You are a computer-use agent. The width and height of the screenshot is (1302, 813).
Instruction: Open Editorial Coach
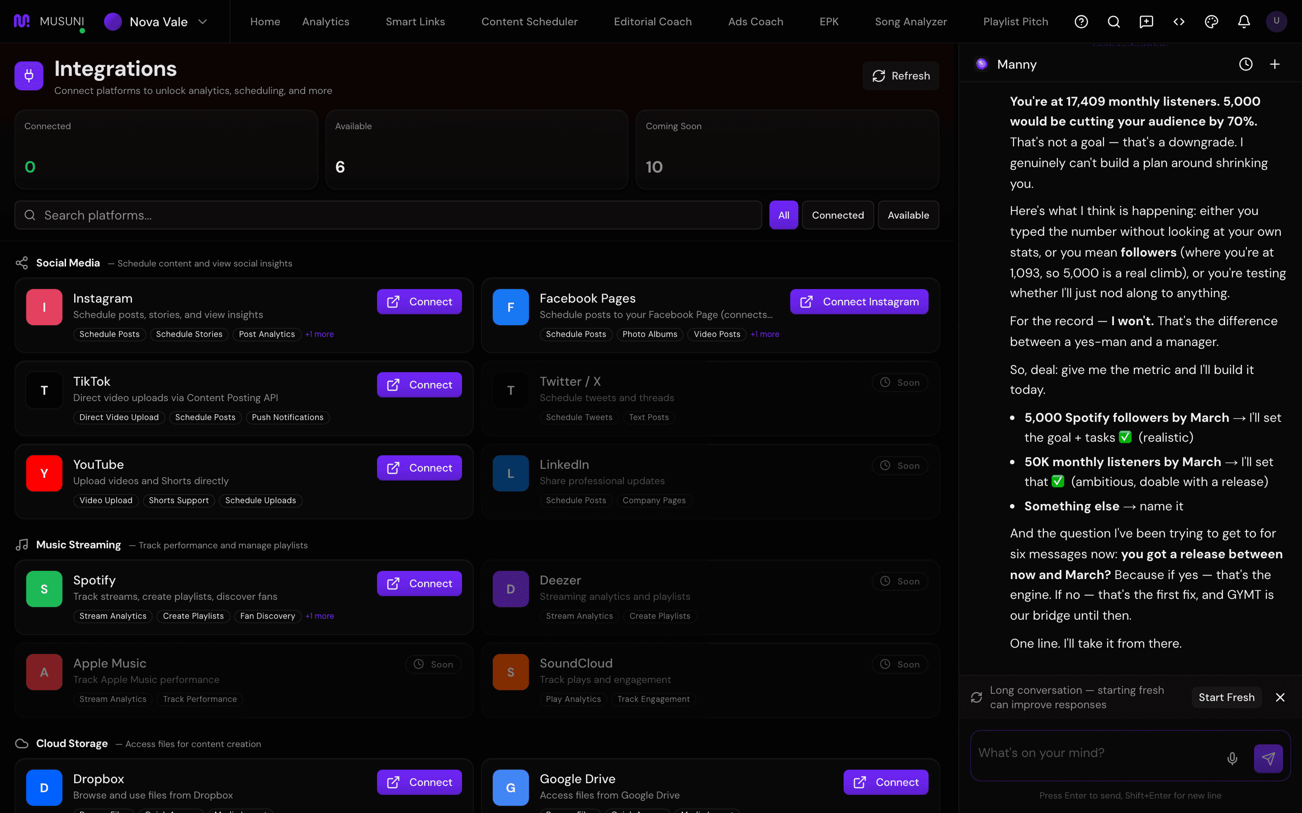[653, 22]
